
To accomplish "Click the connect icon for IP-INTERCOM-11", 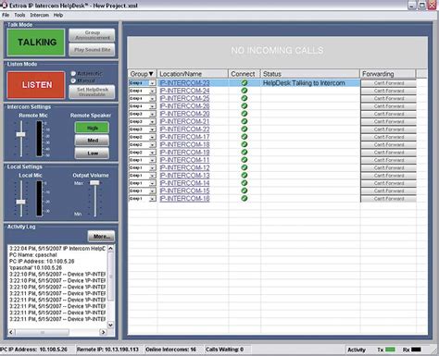I will pyautogui.click(x=245, y=160).
